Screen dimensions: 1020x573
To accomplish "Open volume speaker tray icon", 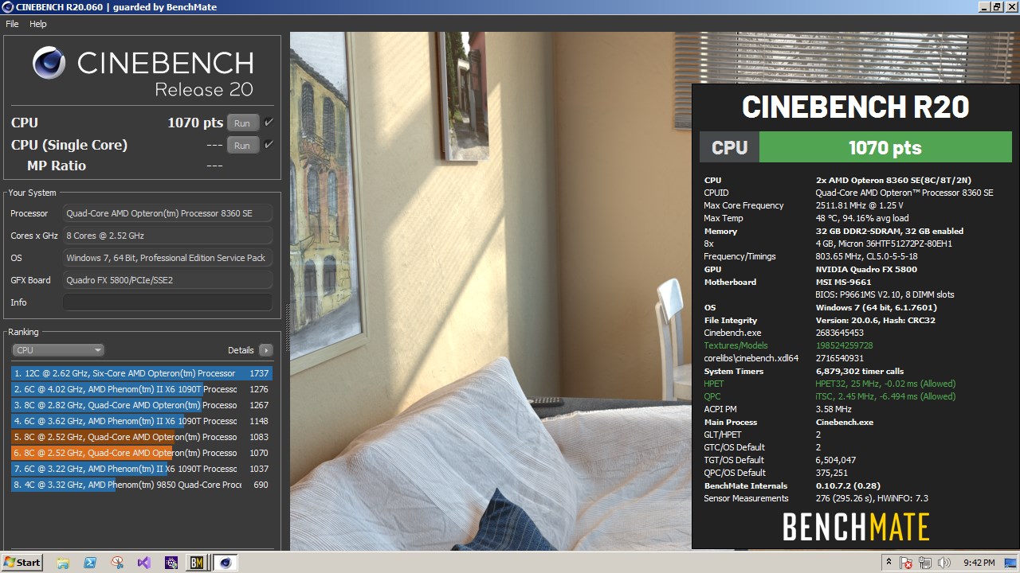I will pyautogui.click(x=944, y=563).
